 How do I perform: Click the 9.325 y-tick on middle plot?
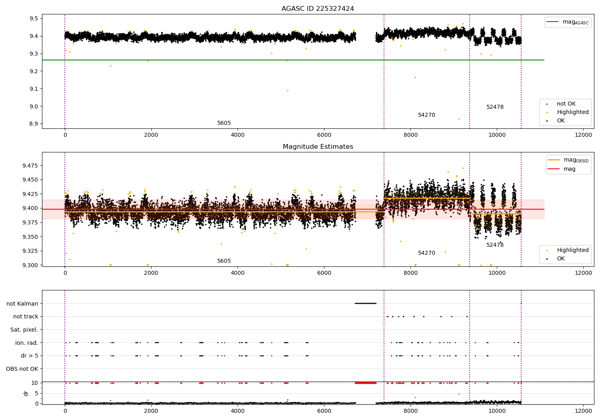(x=30, y=251)
